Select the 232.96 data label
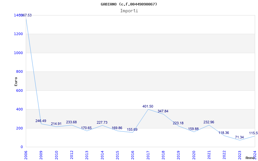The width and height of the screenshot is (258, 161). point(209,122)
